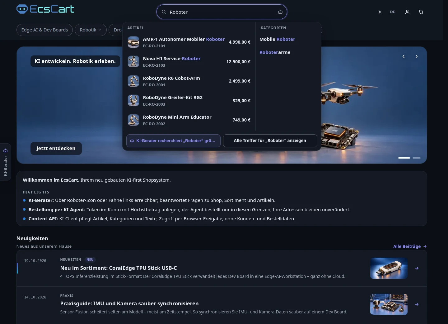Choose the Roboterarme category suggestion
This screenshot has height=324, width=448.
pos(275,52)
